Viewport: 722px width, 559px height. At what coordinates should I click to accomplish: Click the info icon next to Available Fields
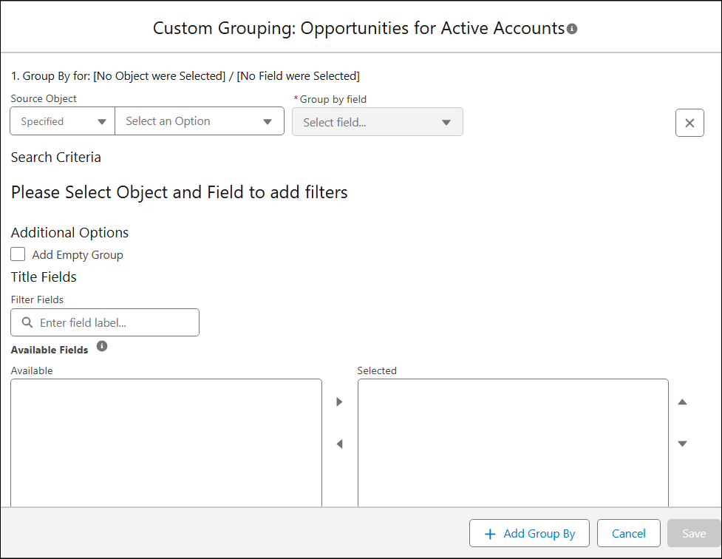(x=102, y=346)
